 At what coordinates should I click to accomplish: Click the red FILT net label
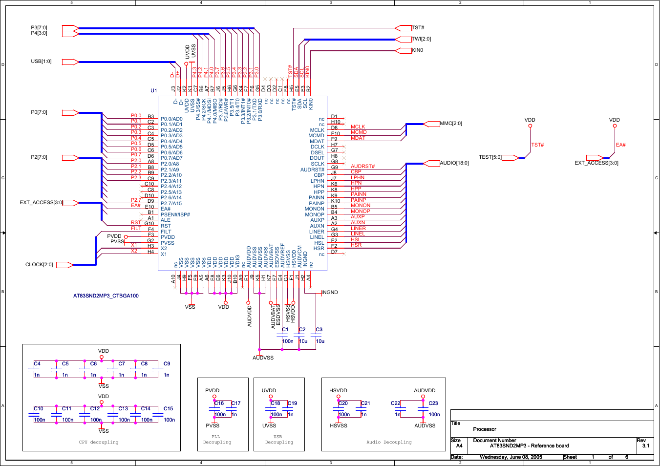coord(136,228)
